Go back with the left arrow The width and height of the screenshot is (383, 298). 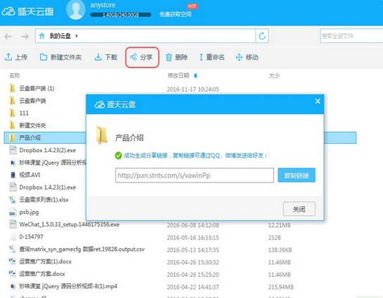click(x=8, y=37)
